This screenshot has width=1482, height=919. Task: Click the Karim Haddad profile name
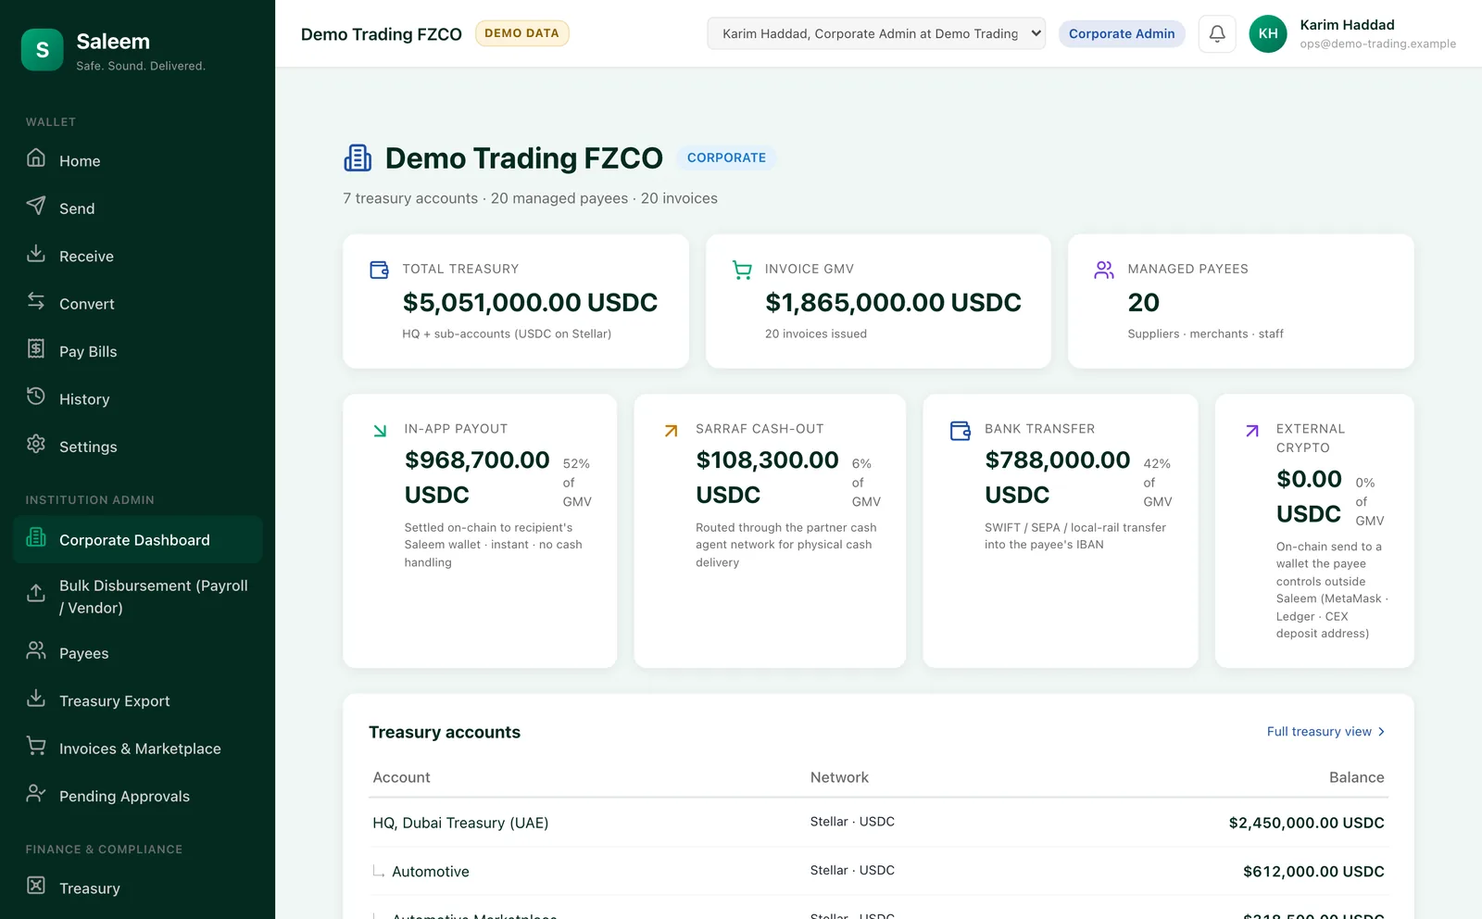pyautogui.click(x=1347, y=25)
